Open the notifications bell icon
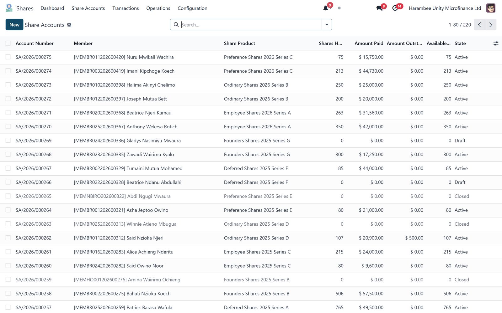The width and height of the screenshot is (502, 313). pyautogui.click(x=326, y=8)
